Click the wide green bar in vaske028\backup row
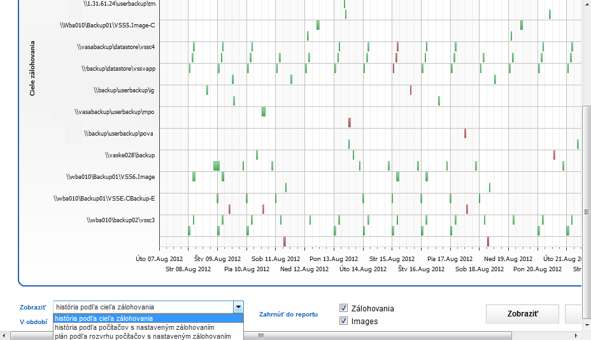The width and height of the screenshot is (591, 340). [x=217, y=166]
